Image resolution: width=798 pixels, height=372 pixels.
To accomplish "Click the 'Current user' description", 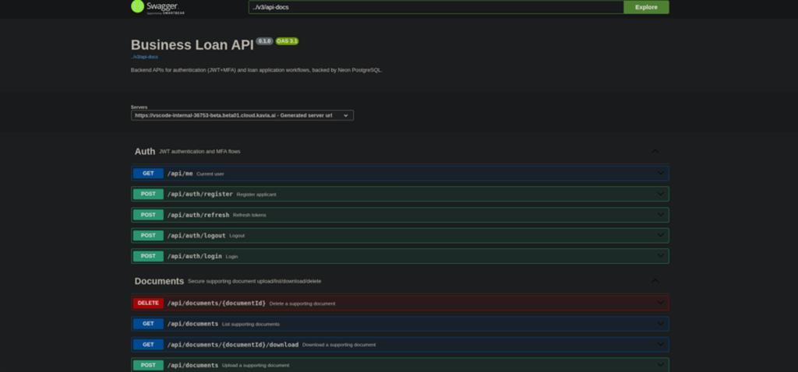I will pyautogui.click(x=210, y=174).
